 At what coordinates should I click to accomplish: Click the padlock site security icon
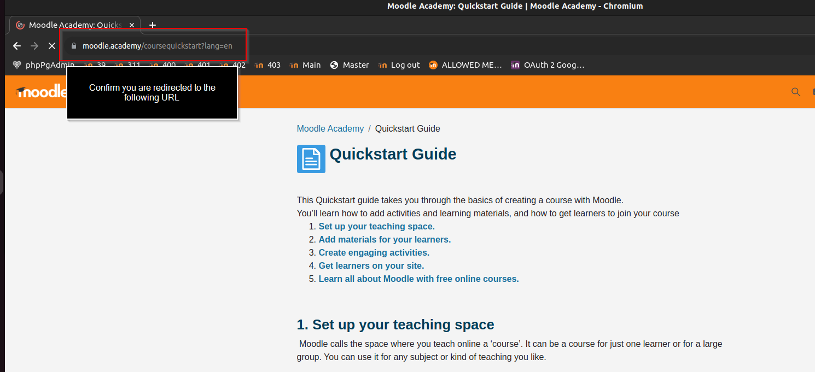click(74, 46)
